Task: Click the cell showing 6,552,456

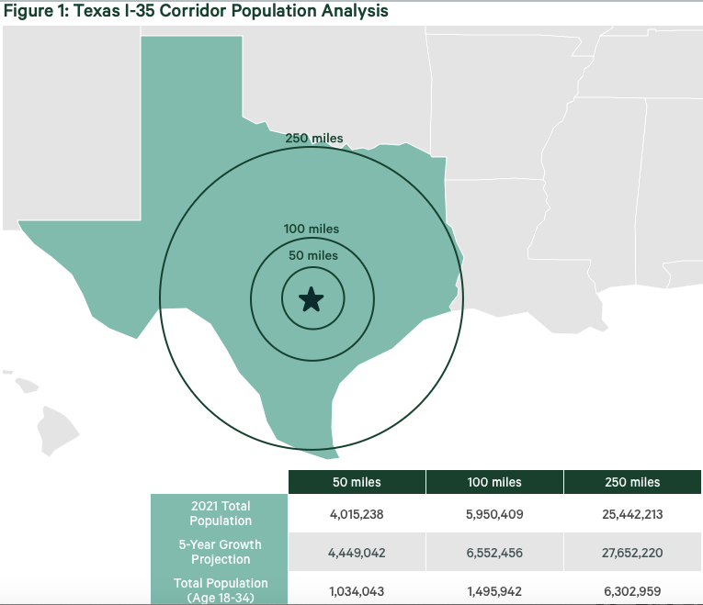Action: click(494, 553)
